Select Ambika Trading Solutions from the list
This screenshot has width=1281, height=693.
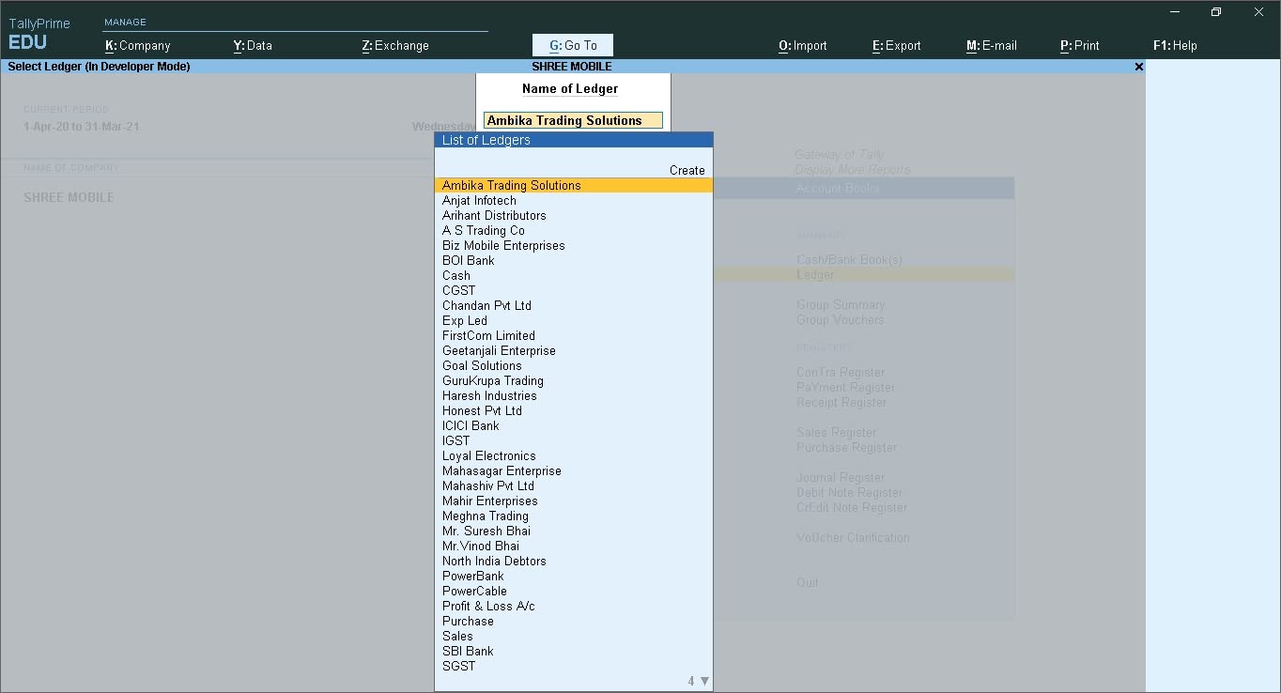pyautogui.click(x=511, y=185)
